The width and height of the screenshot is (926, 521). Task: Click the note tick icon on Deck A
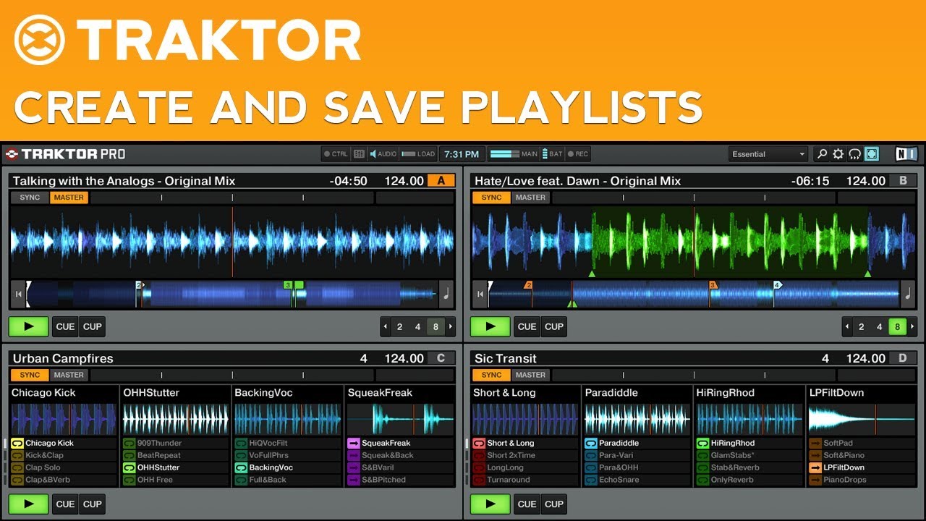click(446, 294)
